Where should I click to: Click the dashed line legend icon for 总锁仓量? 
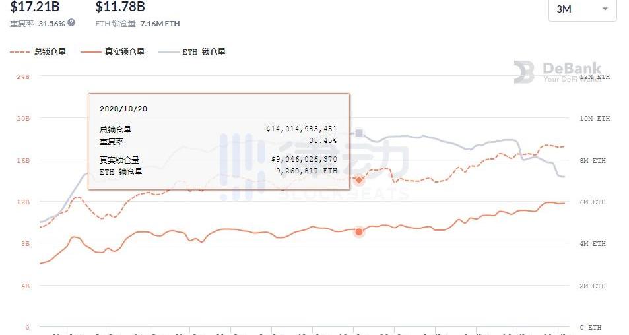20,52
